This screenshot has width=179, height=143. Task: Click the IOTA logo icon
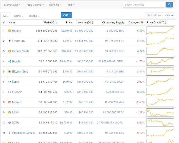click(10, 123)
